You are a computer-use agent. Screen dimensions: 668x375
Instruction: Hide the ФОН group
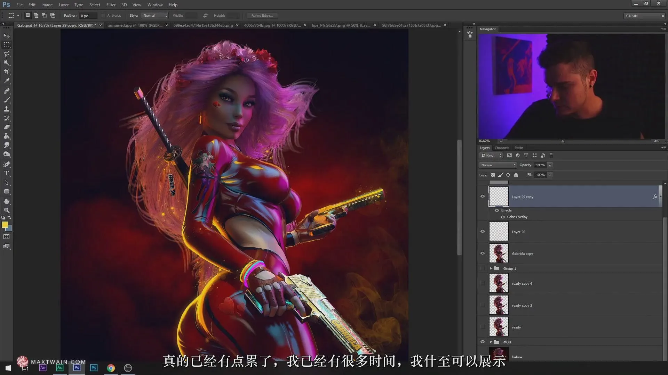point(483,342)
